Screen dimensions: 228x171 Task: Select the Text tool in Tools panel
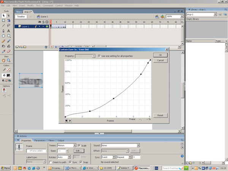9,30
